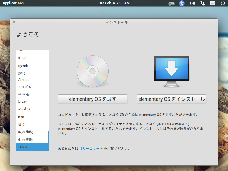
Task: Select සිංහල in the language list
Action: pos(32,101)
